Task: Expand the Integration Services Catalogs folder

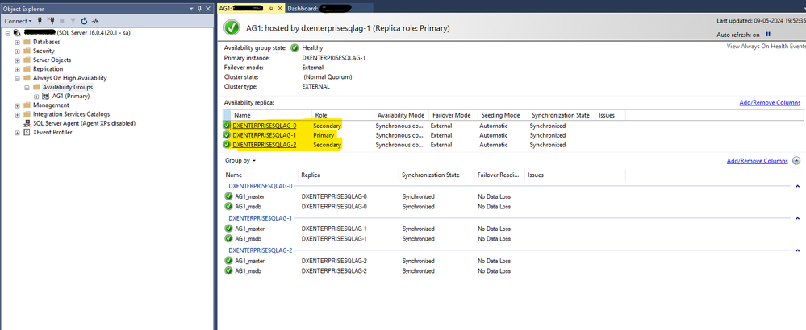Action: click(18, 114)
